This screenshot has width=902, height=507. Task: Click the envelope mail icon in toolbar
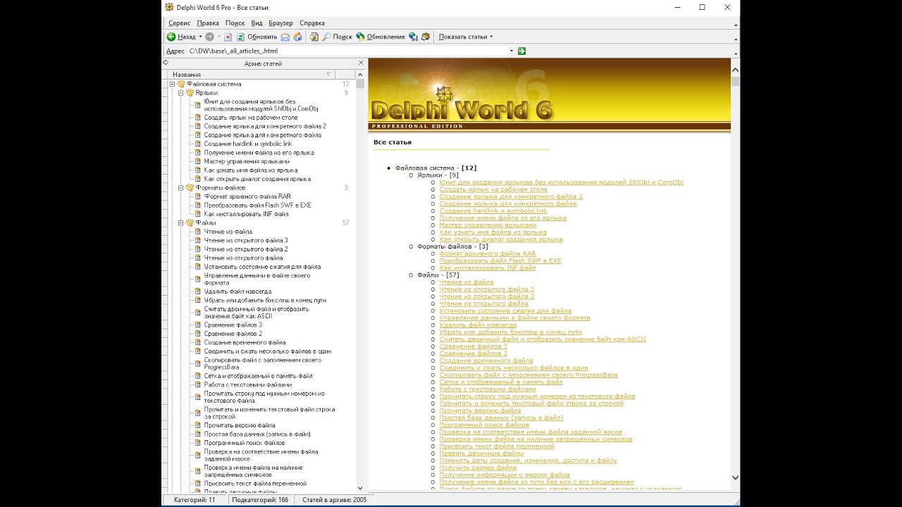pyautogui.click(x=285, y=37)
